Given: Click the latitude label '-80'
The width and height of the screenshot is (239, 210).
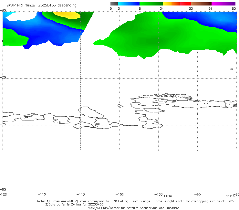Looking at the screenshot, I should point(3,189).
